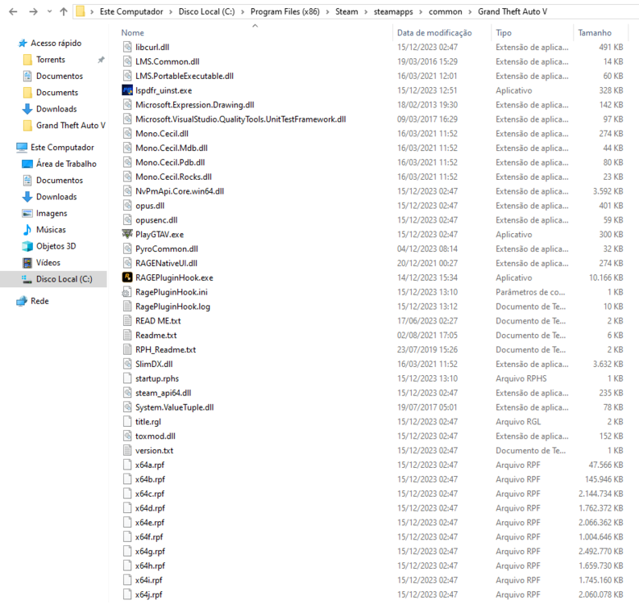Click the 'Rede' network icon

pyautogui.click(x=22, y=301)
